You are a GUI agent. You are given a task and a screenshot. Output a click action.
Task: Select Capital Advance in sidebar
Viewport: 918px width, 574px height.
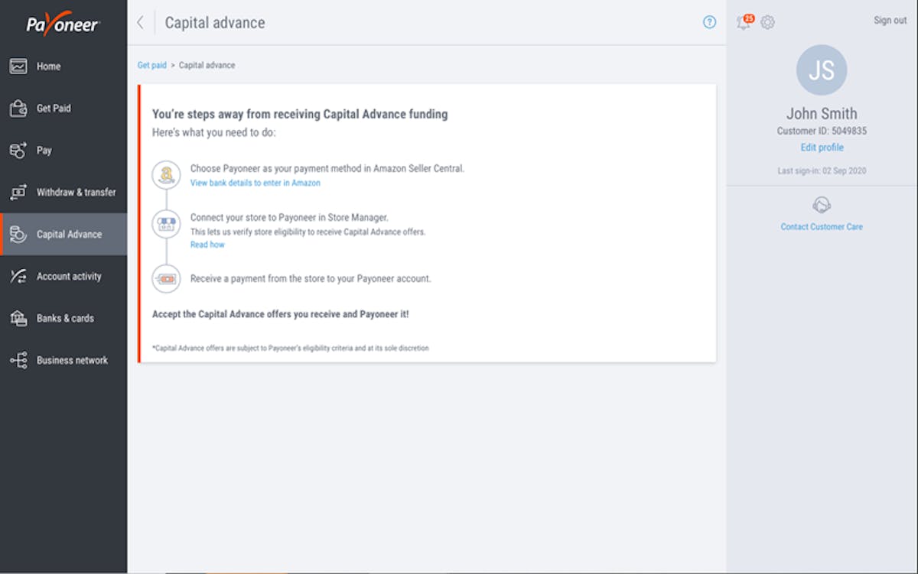point(63,235)
